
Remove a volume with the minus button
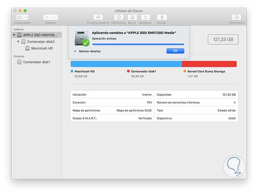[x=55, y=17]
